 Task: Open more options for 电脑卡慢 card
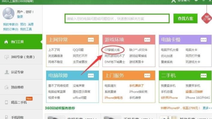(x=204, y=40)
